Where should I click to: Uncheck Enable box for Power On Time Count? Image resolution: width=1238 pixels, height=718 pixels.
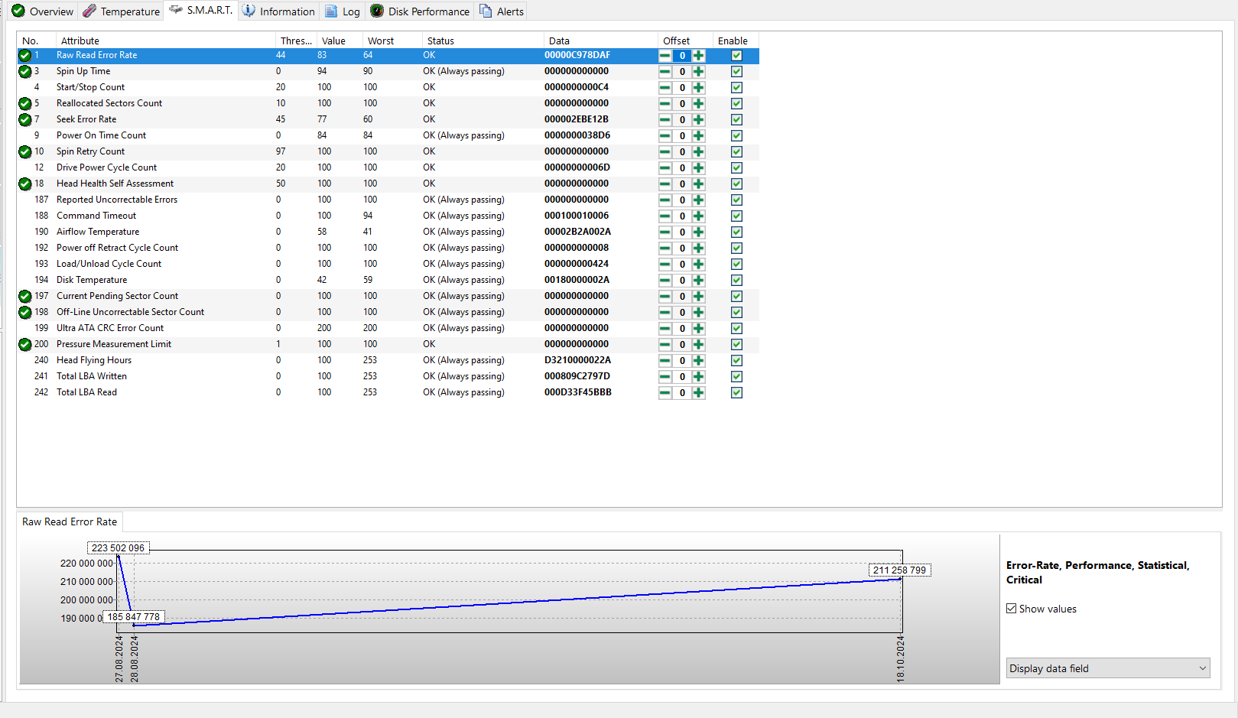736,136
